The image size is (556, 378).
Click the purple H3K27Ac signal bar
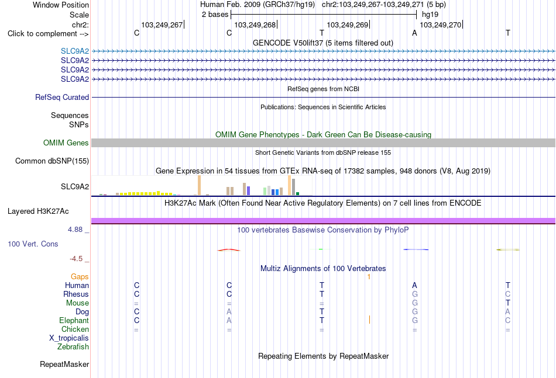click(x=323, y=221)
